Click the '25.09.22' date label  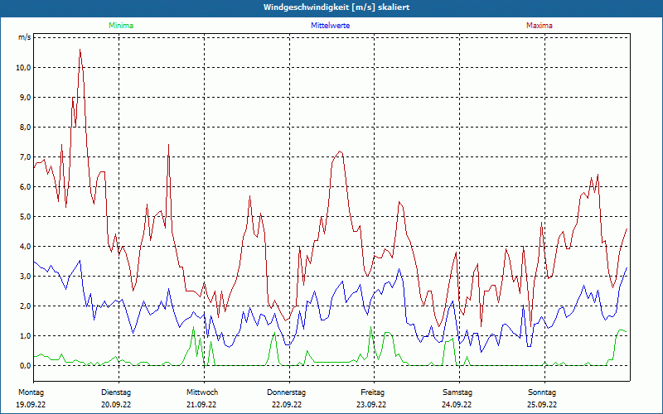[x=542, y=404]
